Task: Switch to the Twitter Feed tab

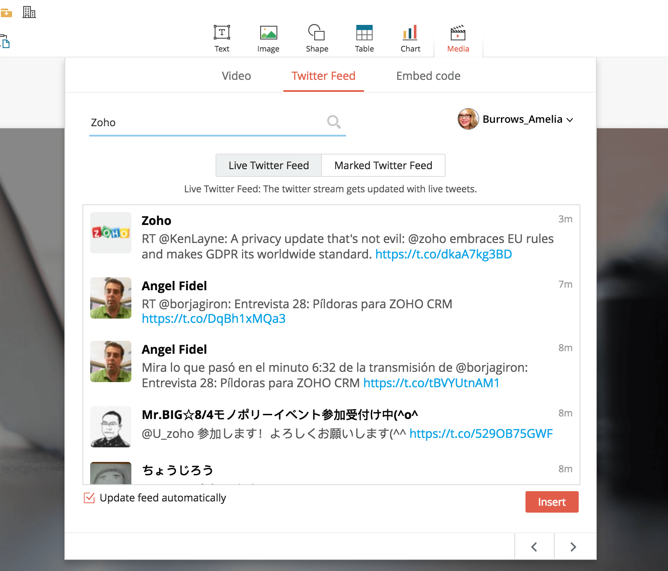Action: coord(323,76)
